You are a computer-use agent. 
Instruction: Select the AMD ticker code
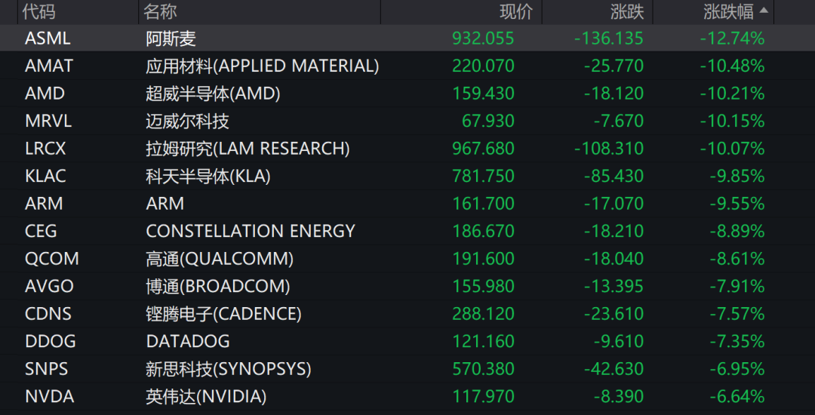click(x=45, y=94)
